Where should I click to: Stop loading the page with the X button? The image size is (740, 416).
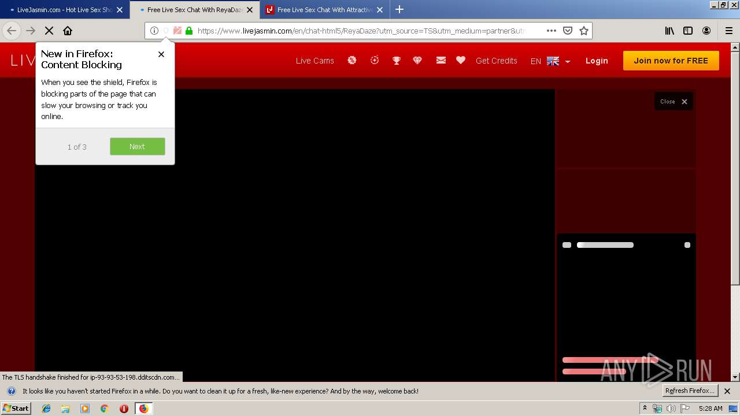(49, 31)
